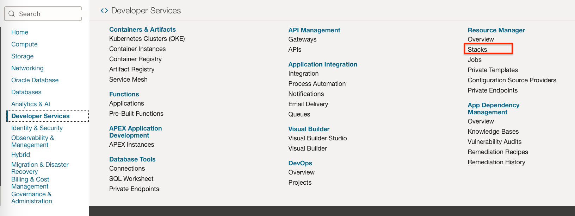Open Private Templates
The width and height of the screenshot is (575, 216).
pyautogui.click(x=493, y=70)
